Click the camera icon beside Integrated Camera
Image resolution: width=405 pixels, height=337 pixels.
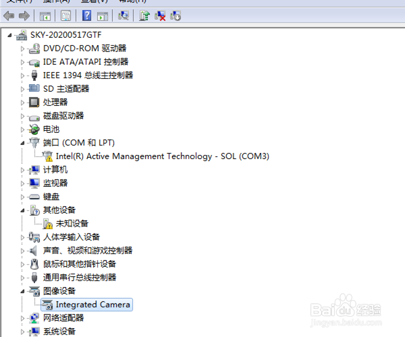[x=47, y=305]
